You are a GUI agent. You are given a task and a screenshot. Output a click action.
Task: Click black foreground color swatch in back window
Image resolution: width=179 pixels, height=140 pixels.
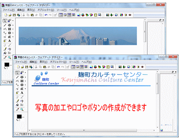click(x=7, y=65)
